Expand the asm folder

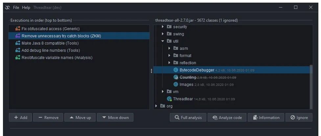click(x=169, y=49)
